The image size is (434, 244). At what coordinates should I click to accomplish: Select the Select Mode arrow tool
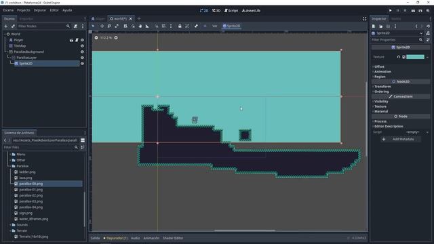pos(94,26)
